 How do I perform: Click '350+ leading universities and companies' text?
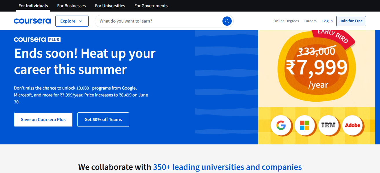(227, 167)
